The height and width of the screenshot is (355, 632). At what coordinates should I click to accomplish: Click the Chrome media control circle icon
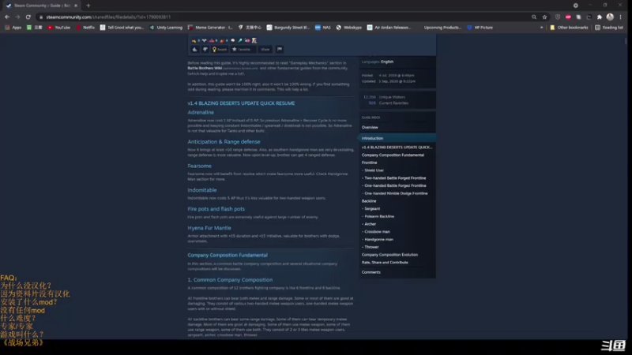click(x=576, y=6)
